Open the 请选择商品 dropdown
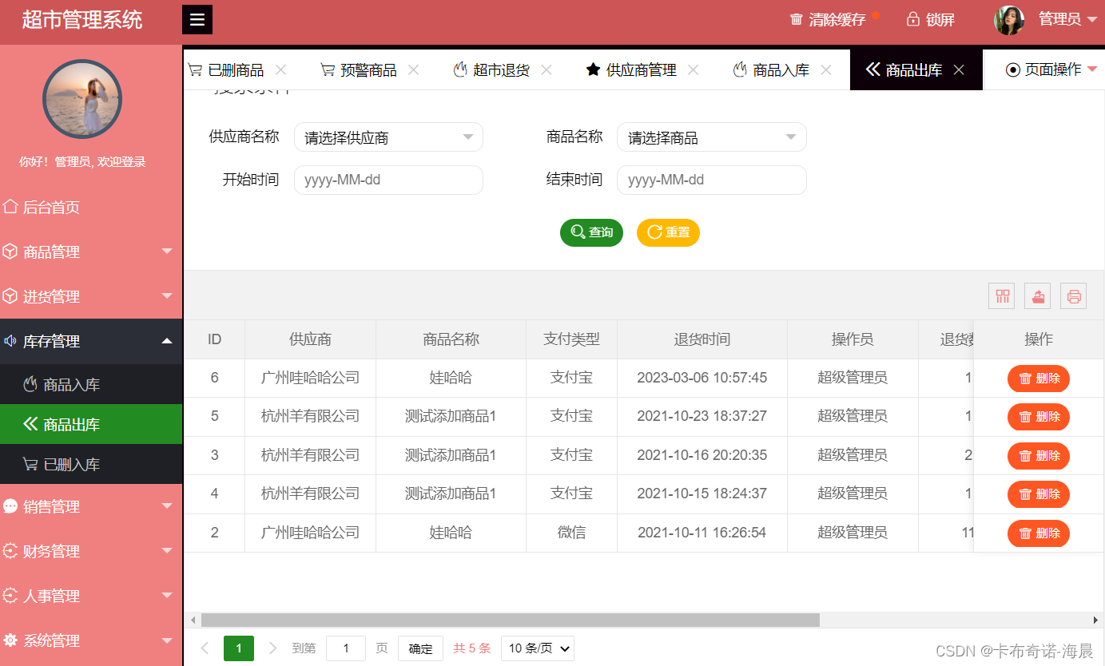1105x666 pixels. [712, 137]
